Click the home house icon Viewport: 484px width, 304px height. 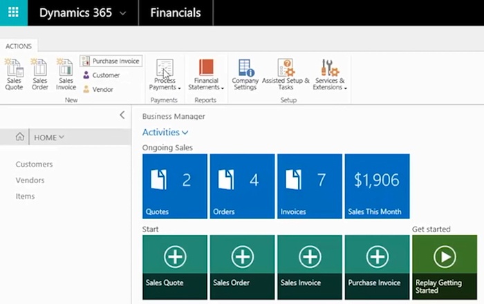[20, 137]
